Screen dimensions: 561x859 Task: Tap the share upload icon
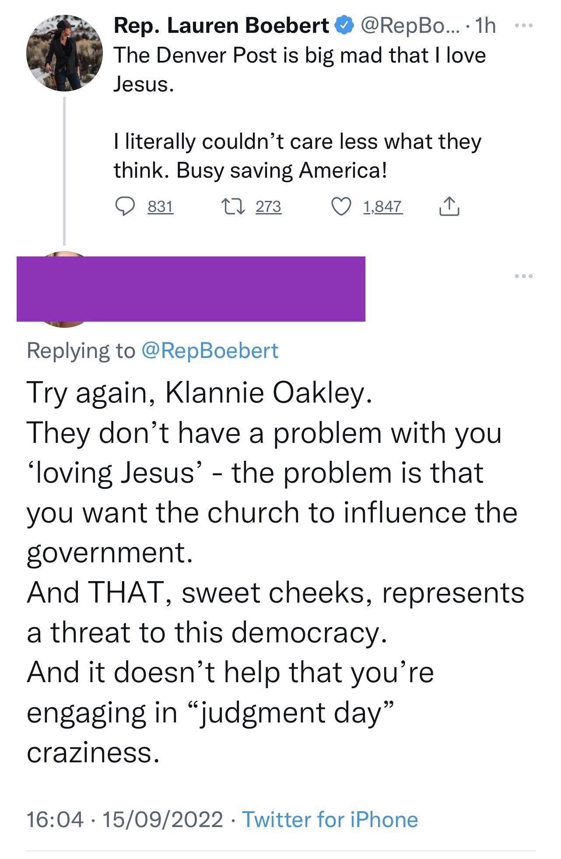coord(449,207)
